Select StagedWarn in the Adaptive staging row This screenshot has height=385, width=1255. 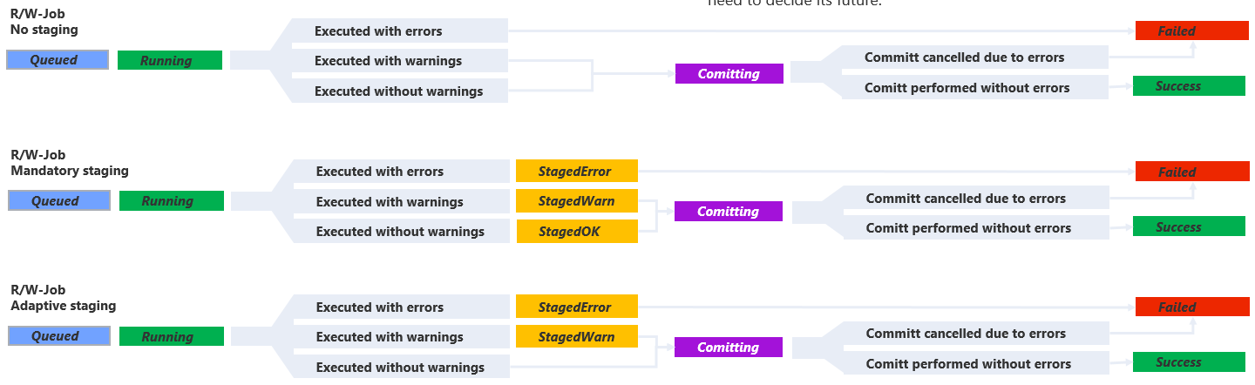(576, 337)
